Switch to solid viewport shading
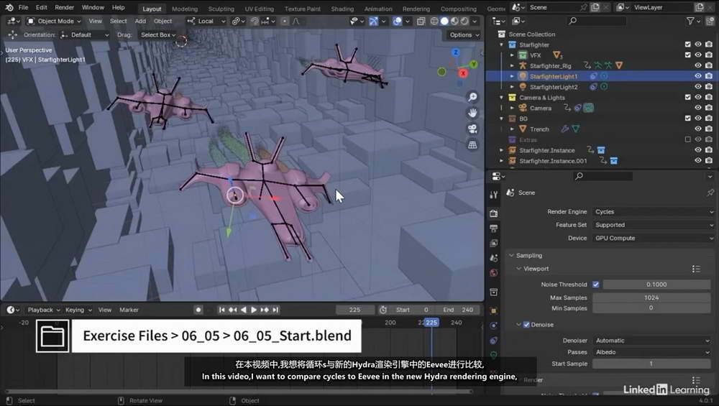 pos(444,21)
